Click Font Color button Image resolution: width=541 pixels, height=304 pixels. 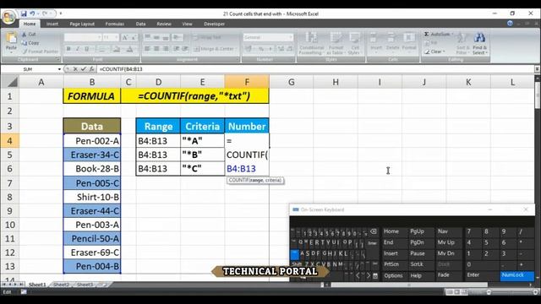130,49
